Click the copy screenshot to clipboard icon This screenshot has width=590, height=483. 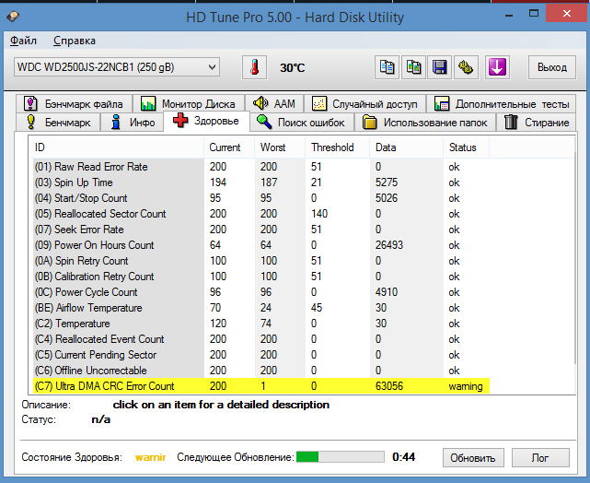(x=414, y=67)
